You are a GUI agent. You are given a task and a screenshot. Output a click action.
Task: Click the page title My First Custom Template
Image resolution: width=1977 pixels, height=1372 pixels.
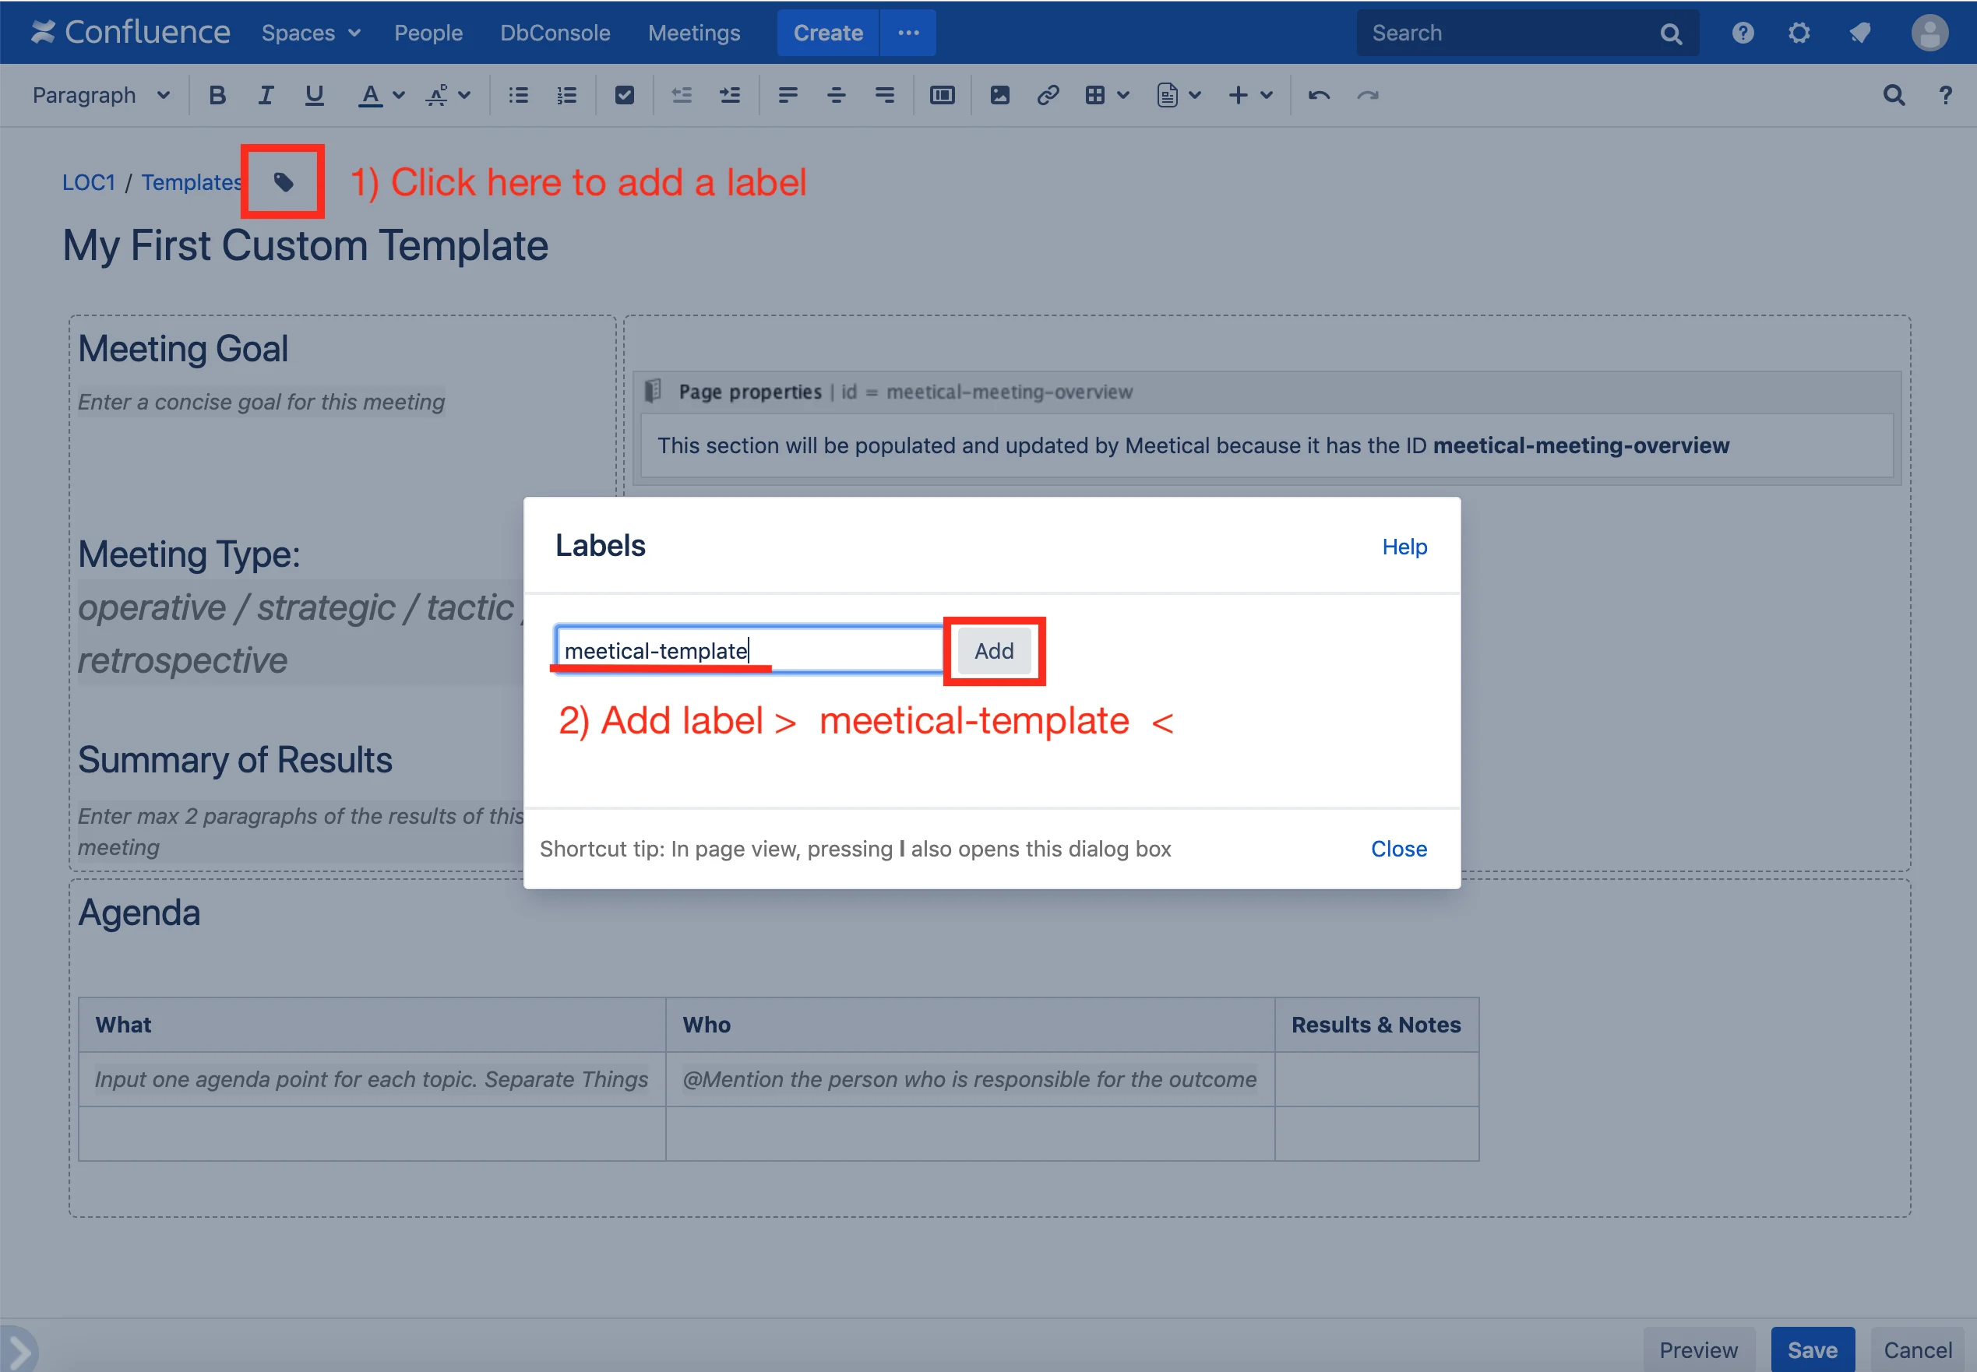[x=305, y=246]
